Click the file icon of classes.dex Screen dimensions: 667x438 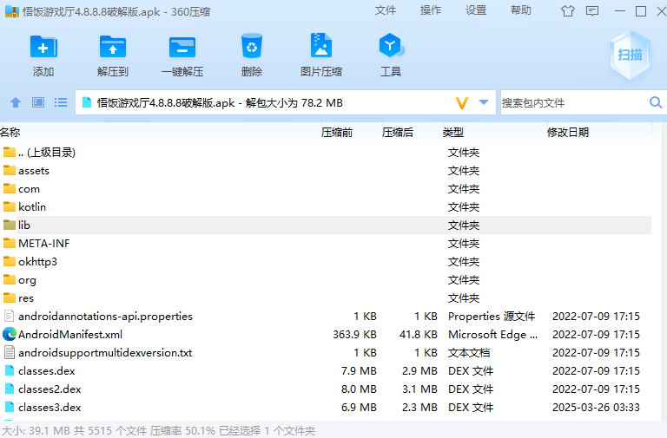point(10,371)
